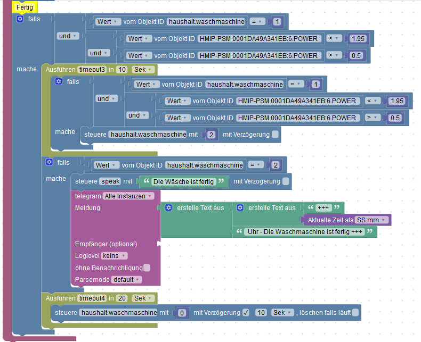Edit value 0.5 inside timeout3 falls block
This screenshot has width=421, height=342.
[395, 118]
